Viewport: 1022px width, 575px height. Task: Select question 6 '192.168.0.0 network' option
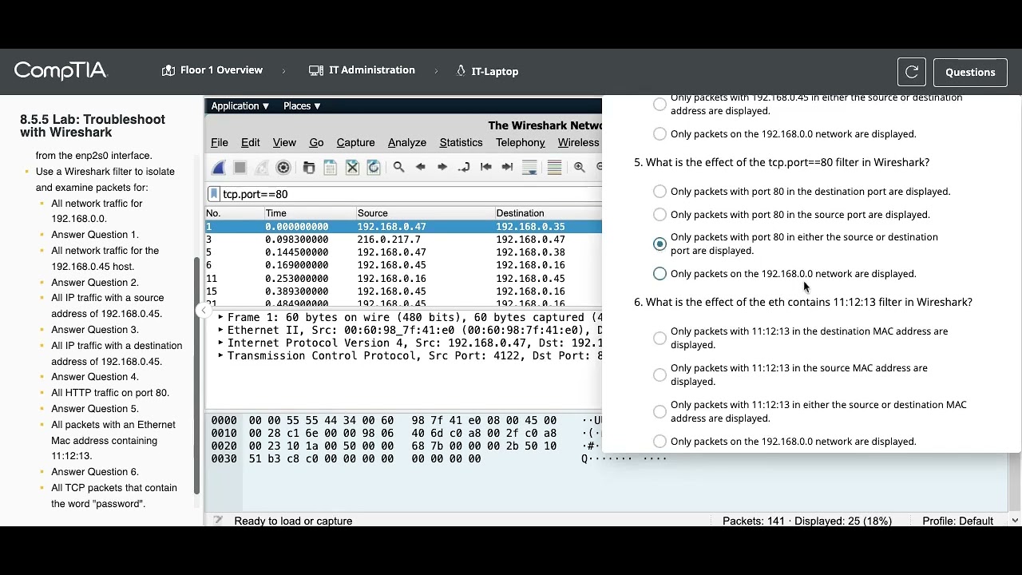tap(660, 442)
